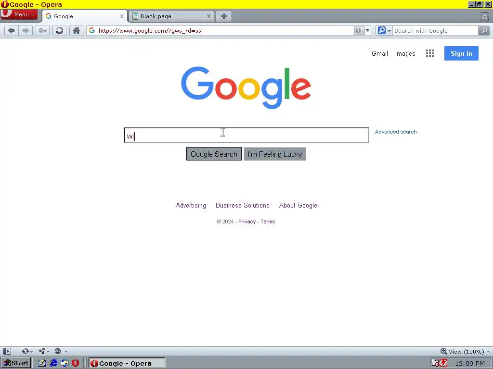
Task: Go forward with the Forward arrow
Action: click(x=26, y=30)
